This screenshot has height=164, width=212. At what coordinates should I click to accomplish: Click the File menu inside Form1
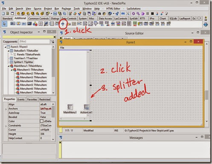click(62, 48)
